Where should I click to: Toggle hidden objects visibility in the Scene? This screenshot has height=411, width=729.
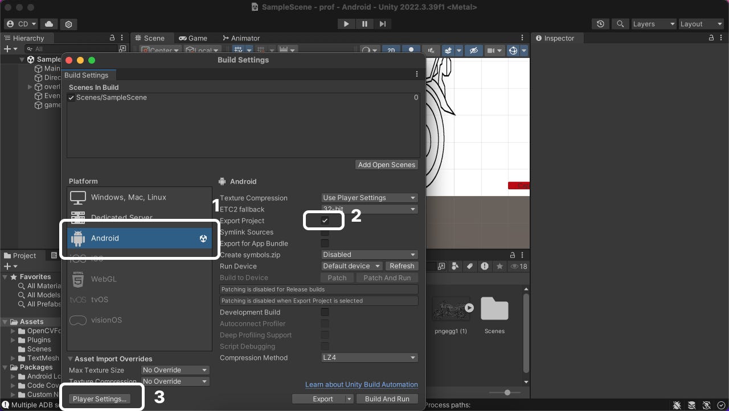[x=473, y=50]
